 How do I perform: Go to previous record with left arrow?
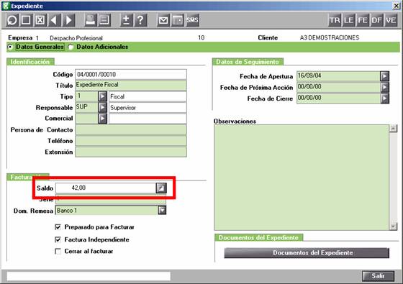tap(54, 20)
